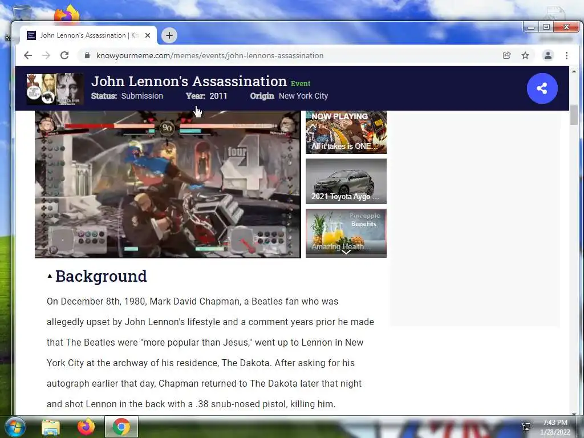584x438 pixels.
Task: Click the scrollbar down arrow
Action: click(574, 413)
